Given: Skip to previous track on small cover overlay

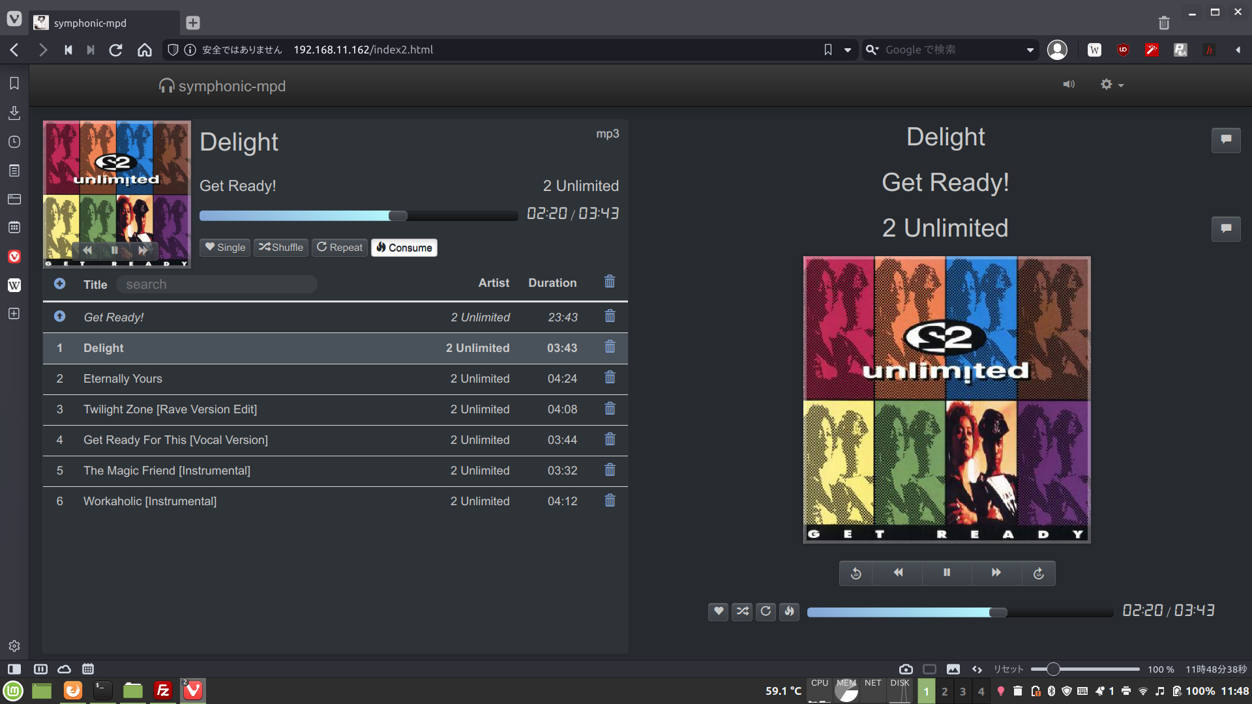Looking at the screenshot, I should [87, 250].
